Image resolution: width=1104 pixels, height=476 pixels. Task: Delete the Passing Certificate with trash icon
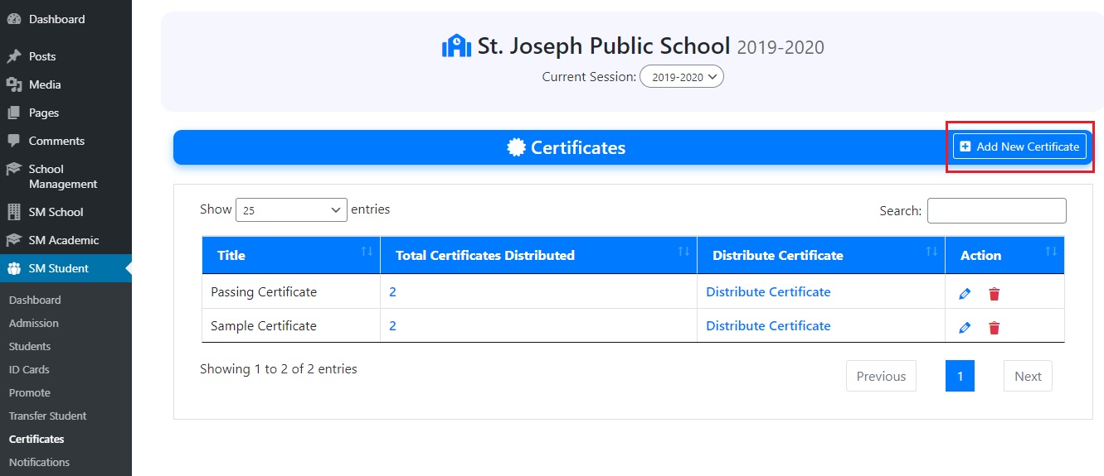click(995, 294)
